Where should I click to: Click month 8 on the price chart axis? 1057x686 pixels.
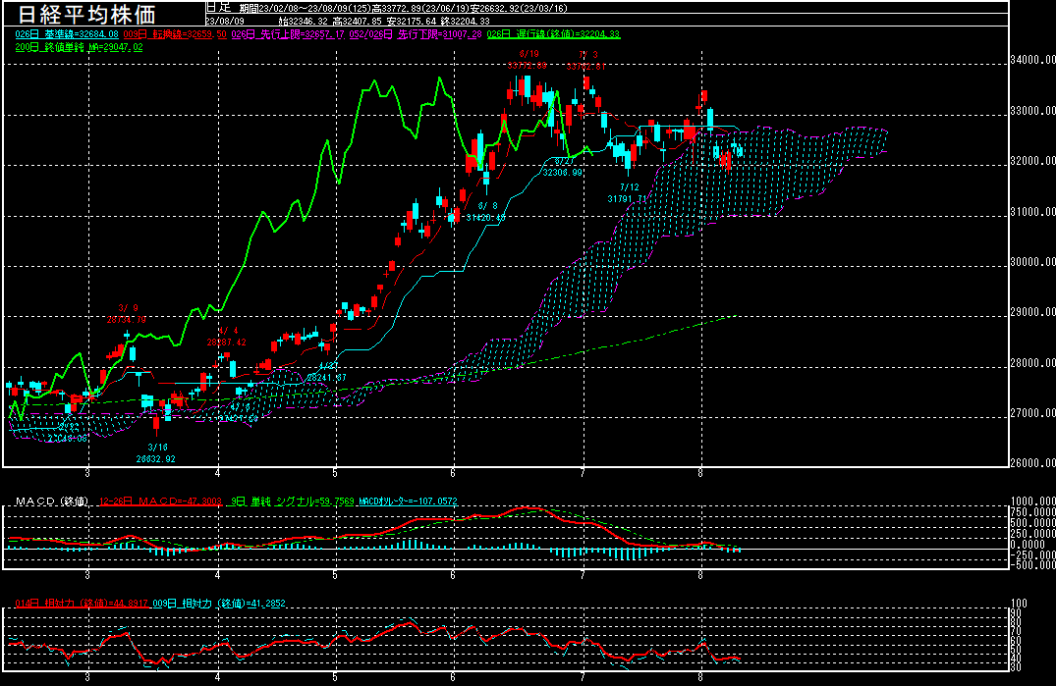pos(701,474)
